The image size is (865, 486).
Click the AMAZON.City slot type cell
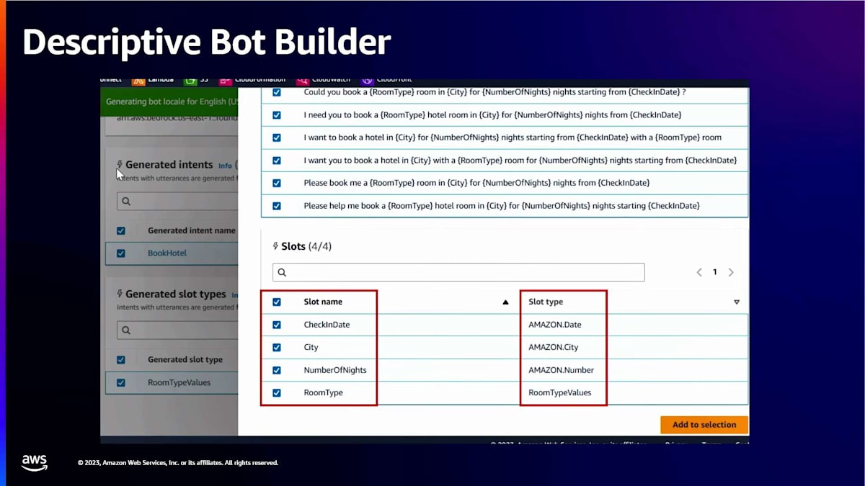point(554,347)
